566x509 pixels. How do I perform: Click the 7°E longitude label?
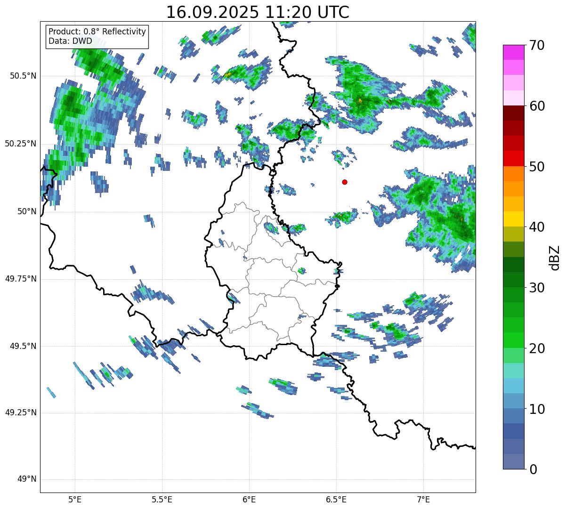tap(423, 499)
